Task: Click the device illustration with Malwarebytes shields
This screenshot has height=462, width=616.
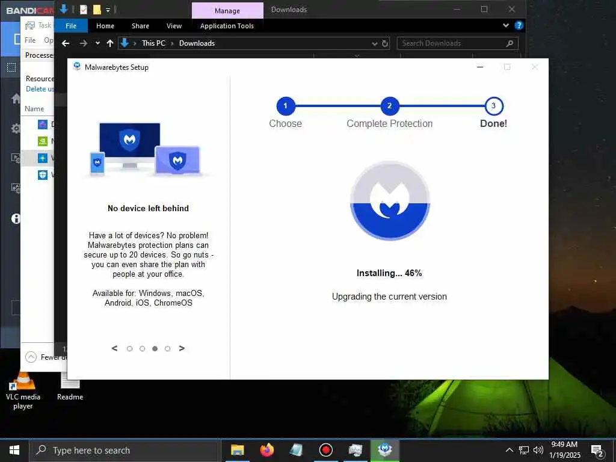Action: coord(147,149)
